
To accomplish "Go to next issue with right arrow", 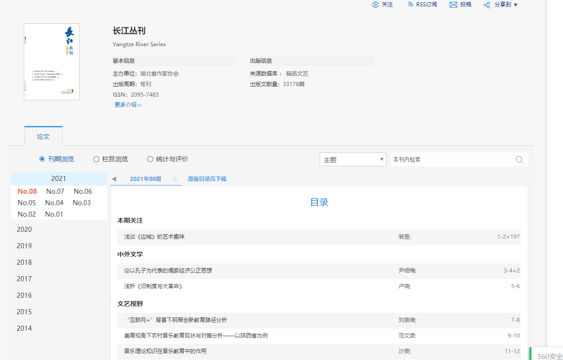I will [x=176, y=179].
